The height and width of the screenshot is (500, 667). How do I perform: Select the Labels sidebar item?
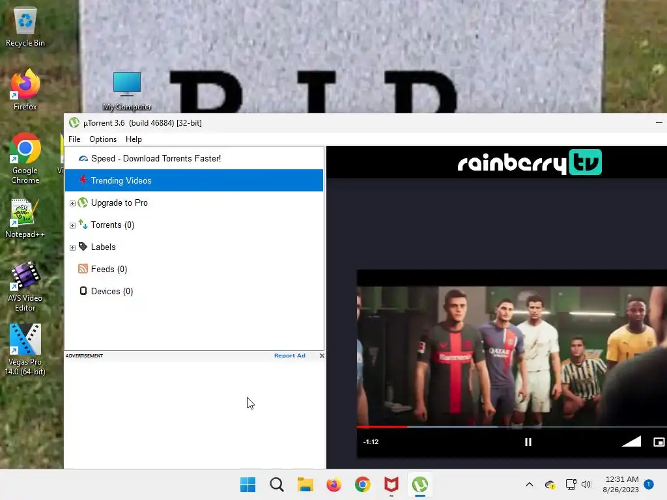[x=194, y=247]
